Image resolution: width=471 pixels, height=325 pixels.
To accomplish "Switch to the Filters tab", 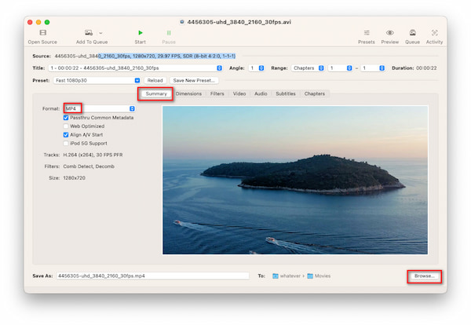I will (x=217, y=93).
